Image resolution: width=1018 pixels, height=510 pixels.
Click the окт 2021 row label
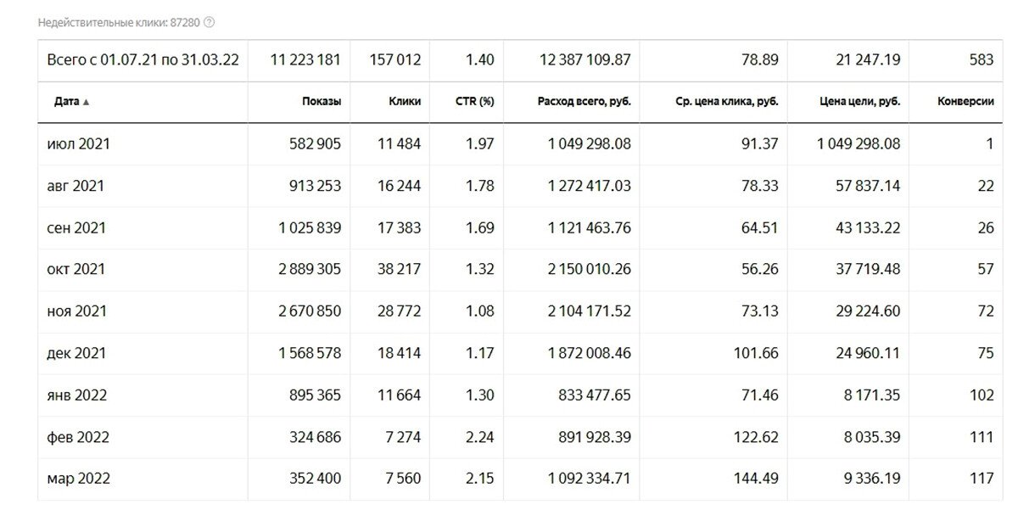[76, 270]
